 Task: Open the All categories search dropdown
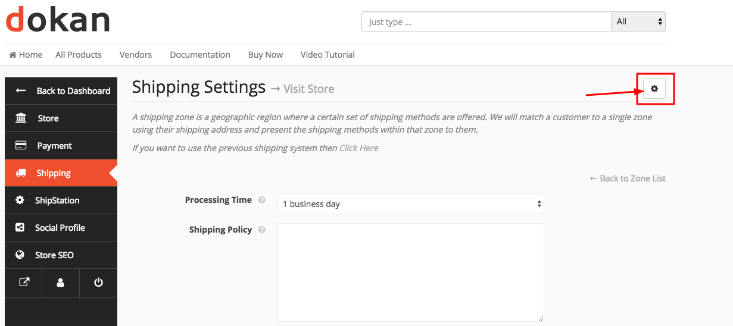point(638,22)
